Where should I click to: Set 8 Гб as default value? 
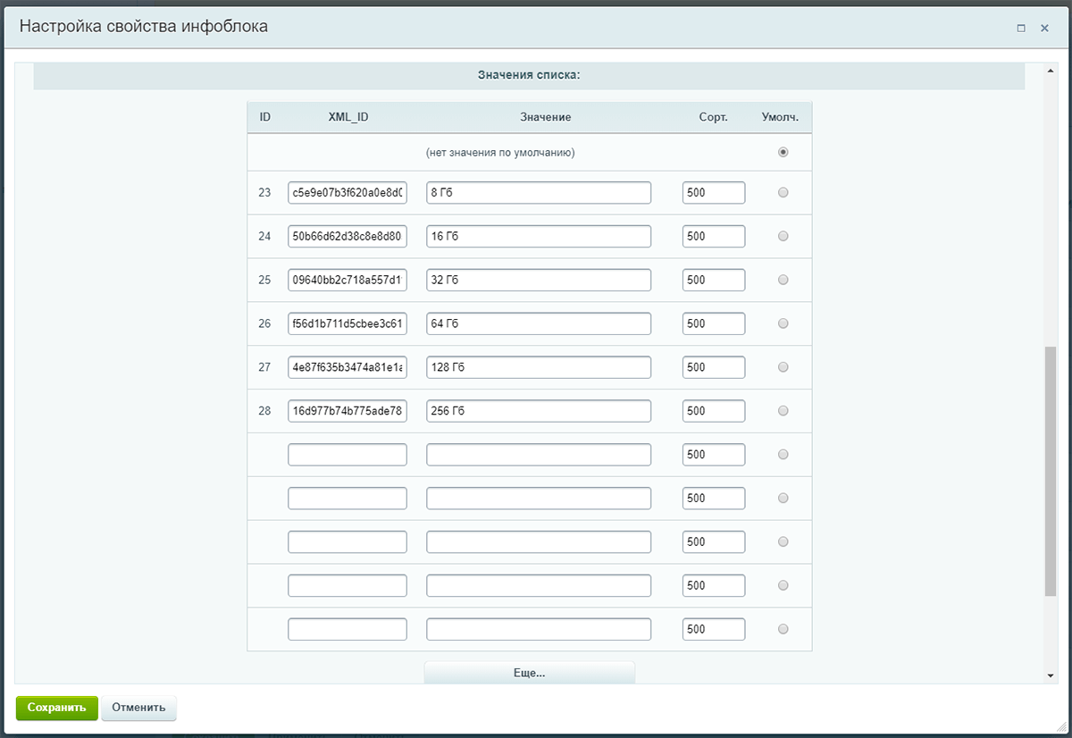(783, 193)
